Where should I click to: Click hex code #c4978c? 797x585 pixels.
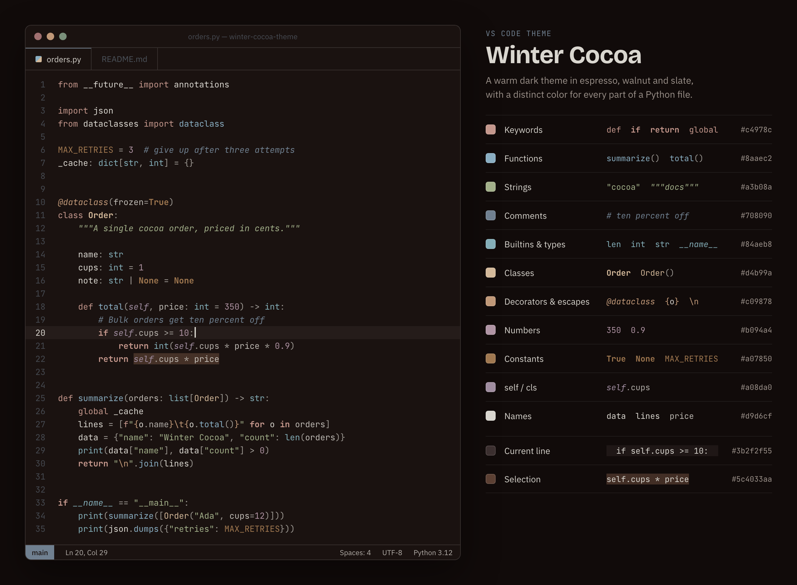click(x=756, y=130)
